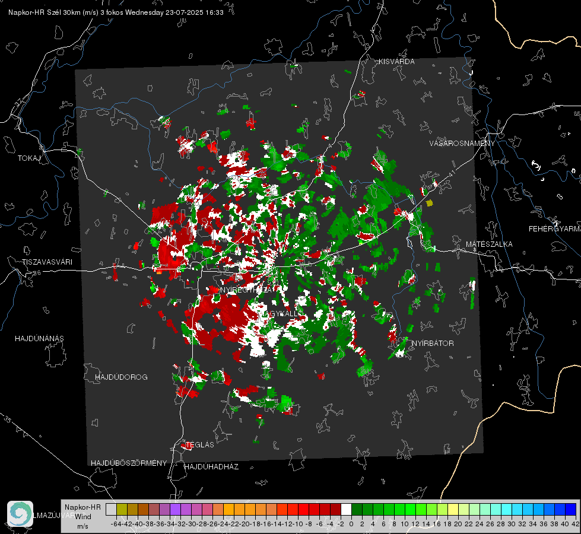Click the gray swatch left of -64

tap(111, 509)
